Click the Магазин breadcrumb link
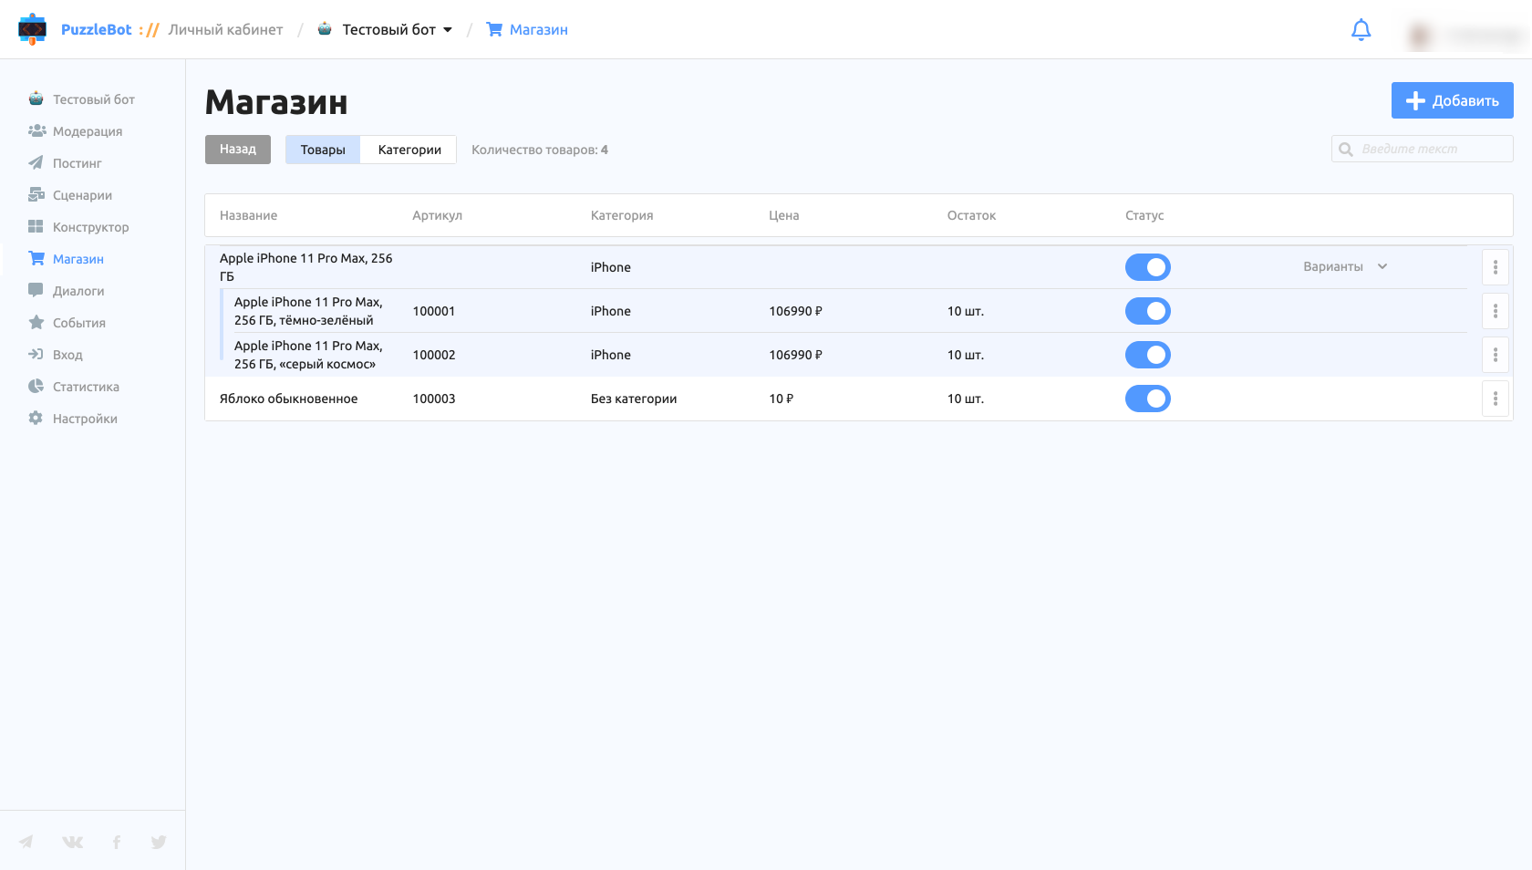This screenshot has width=1532, height=870. pos(539,29)
